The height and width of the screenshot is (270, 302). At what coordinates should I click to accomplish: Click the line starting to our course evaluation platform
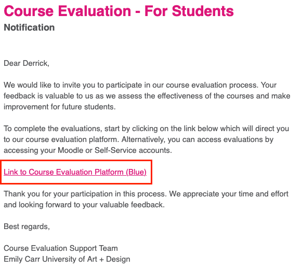(x=138, y=139)
